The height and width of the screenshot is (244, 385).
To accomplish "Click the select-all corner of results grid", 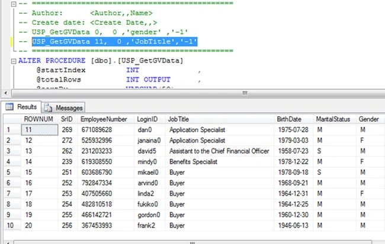I will (12, 119).
